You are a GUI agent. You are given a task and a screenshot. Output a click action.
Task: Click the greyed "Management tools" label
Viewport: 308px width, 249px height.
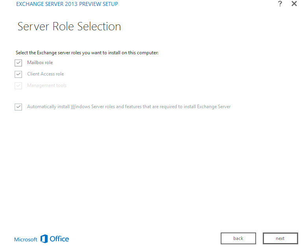[47, 85]
